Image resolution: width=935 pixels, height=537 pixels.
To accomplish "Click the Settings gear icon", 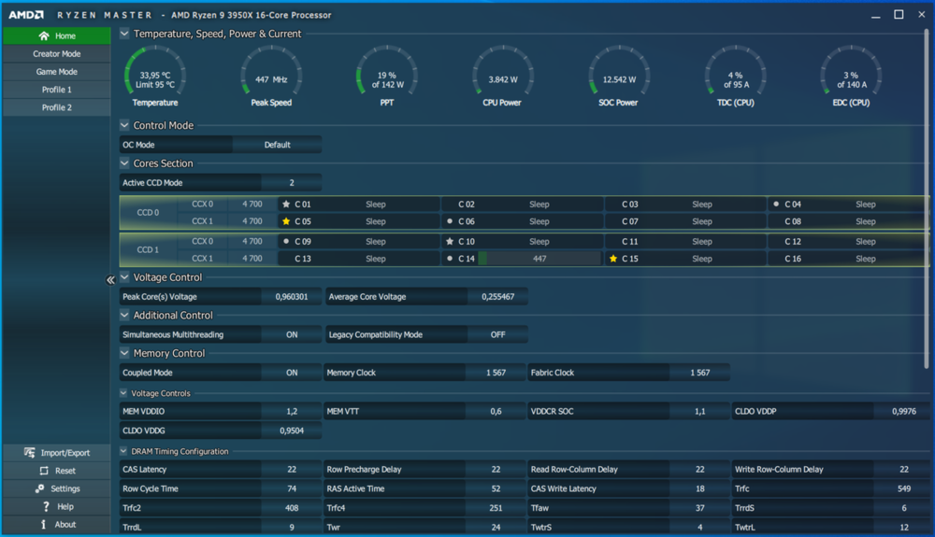I will point(39,488).
